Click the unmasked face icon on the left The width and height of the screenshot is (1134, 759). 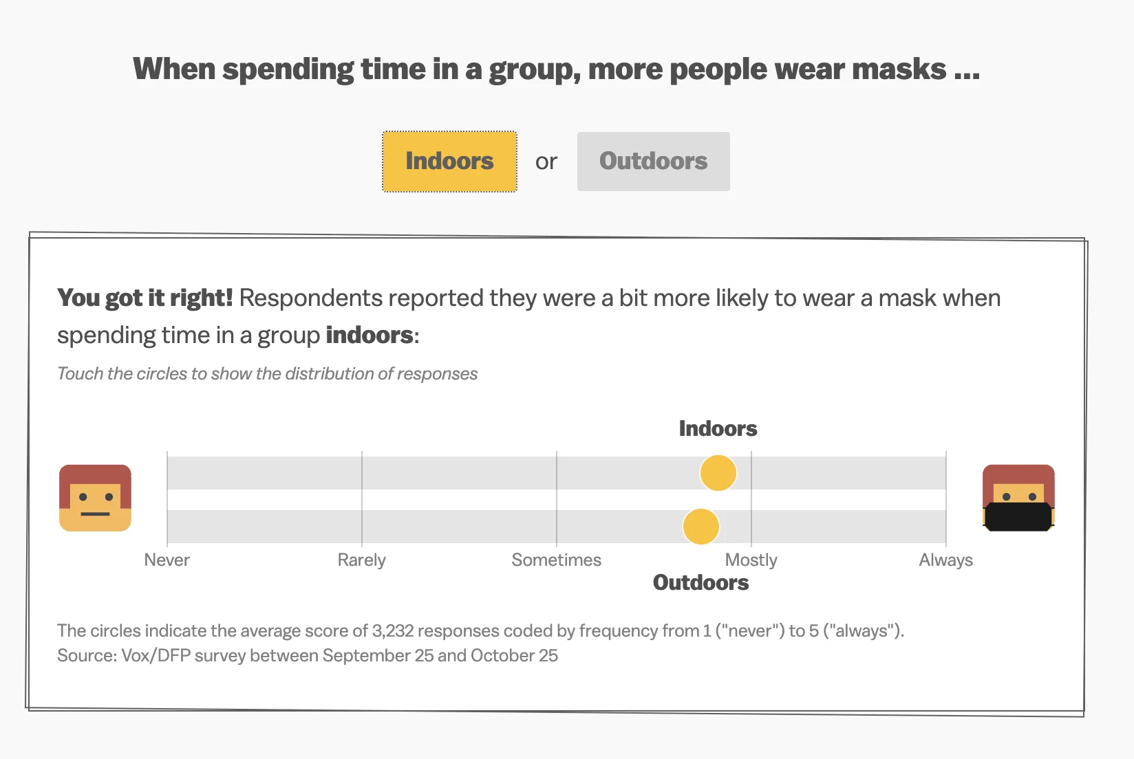[95, 498]
